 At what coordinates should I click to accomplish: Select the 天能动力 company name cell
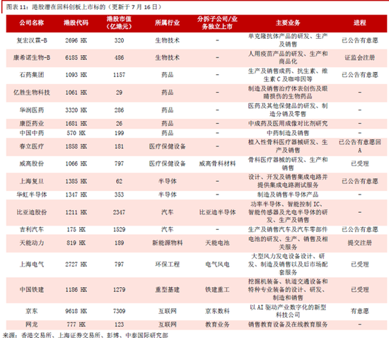[x=32, y=243]
